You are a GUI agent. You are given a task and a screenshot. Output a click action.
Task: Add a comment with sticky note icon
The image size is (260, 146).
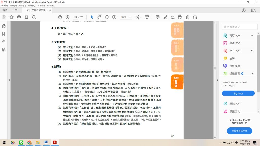(x=158, y=17)
